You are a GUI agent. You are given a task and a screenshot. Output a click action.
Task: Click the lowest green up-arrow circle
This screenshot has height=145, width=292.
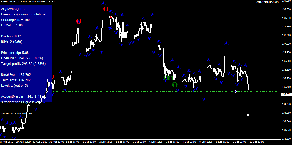174,85
